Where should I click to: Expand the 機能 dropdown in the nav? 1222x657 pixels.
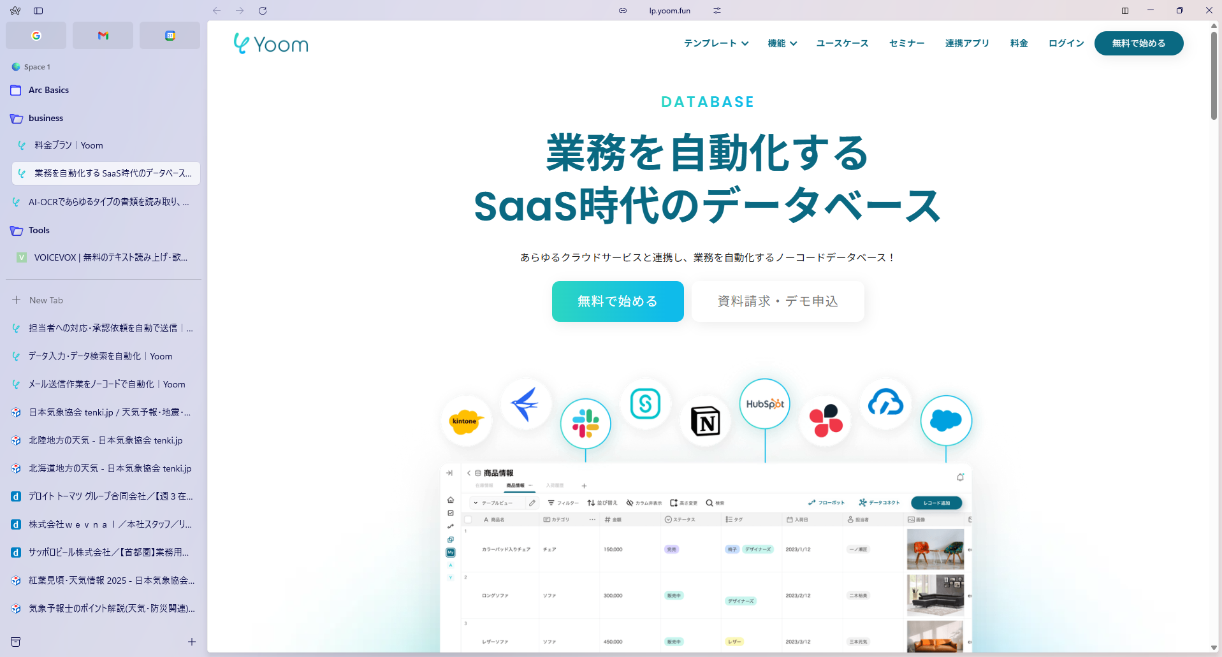point(782,43)
